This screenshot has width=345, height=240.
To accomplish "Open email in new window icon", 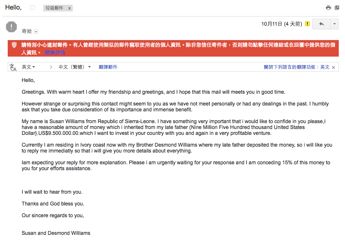I will (x=337, y=8).
